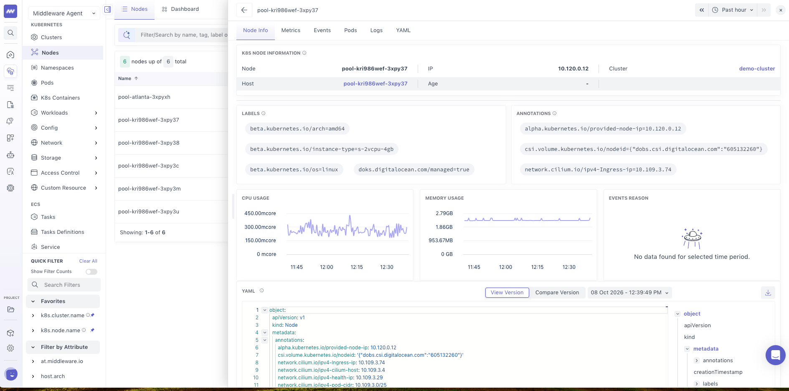
Task: Open the alerts bell icon in left rail
Action: pyautogui.click(x=10, y=121)
